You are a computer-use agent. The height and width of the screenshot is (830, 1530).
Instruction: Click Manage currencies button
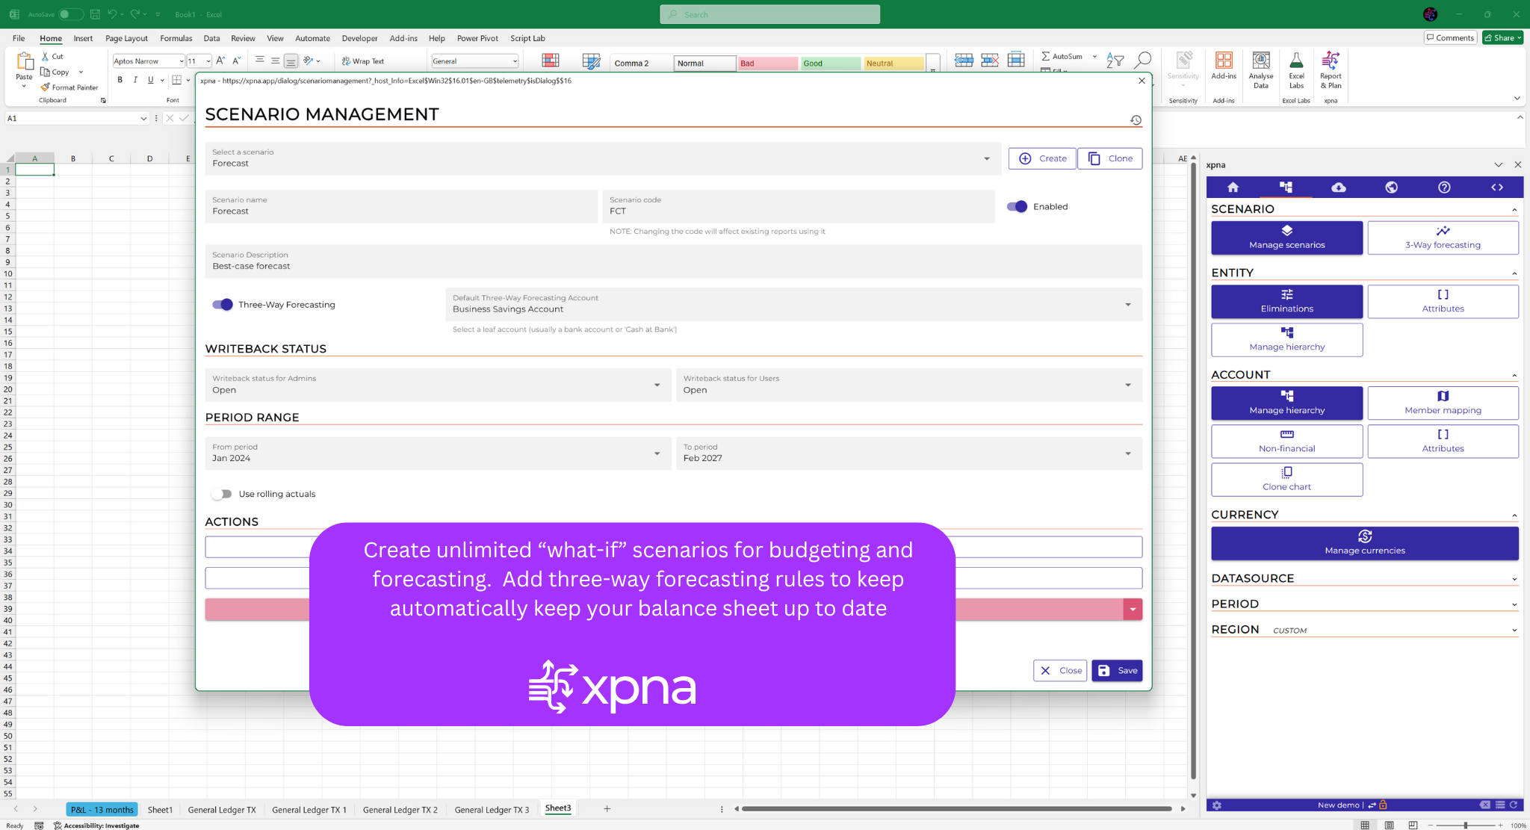tap(1364, 543)
